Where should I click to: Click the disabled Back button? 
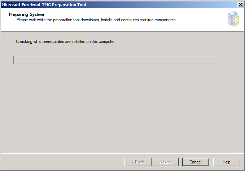point(138,162)
